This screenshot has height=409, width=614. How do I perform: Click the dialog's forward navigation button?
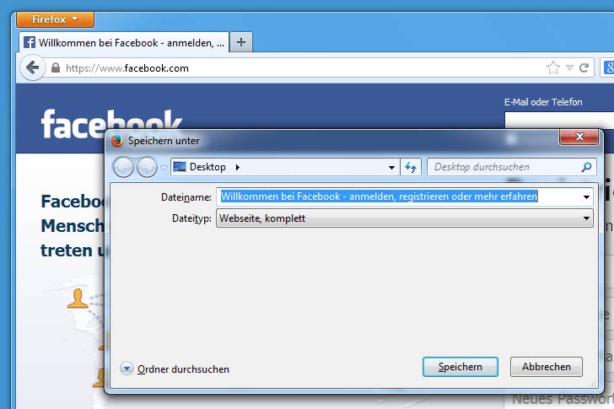point(147,168)
